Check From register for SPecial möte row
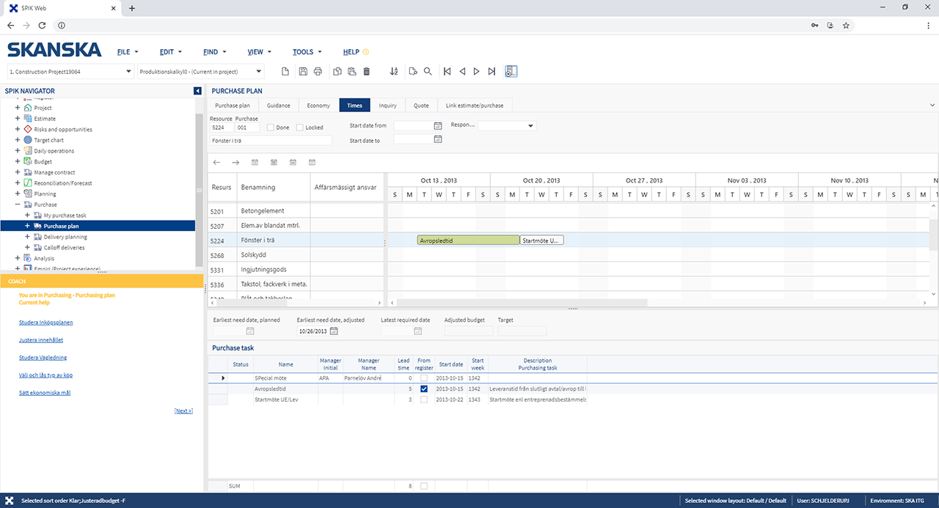The width and height of the screenshot is (939, 508). (x=424, y=378)
